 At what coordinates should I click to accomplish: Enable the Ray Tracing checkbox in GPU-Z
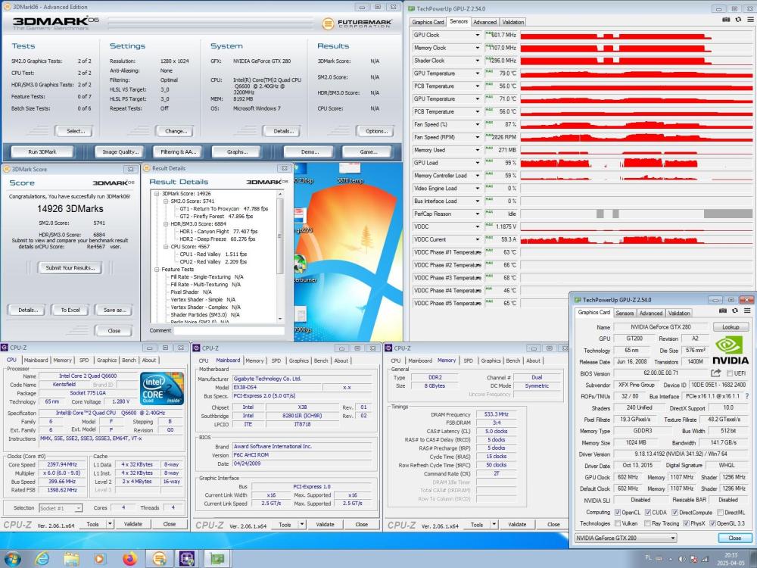pos(648,523)
